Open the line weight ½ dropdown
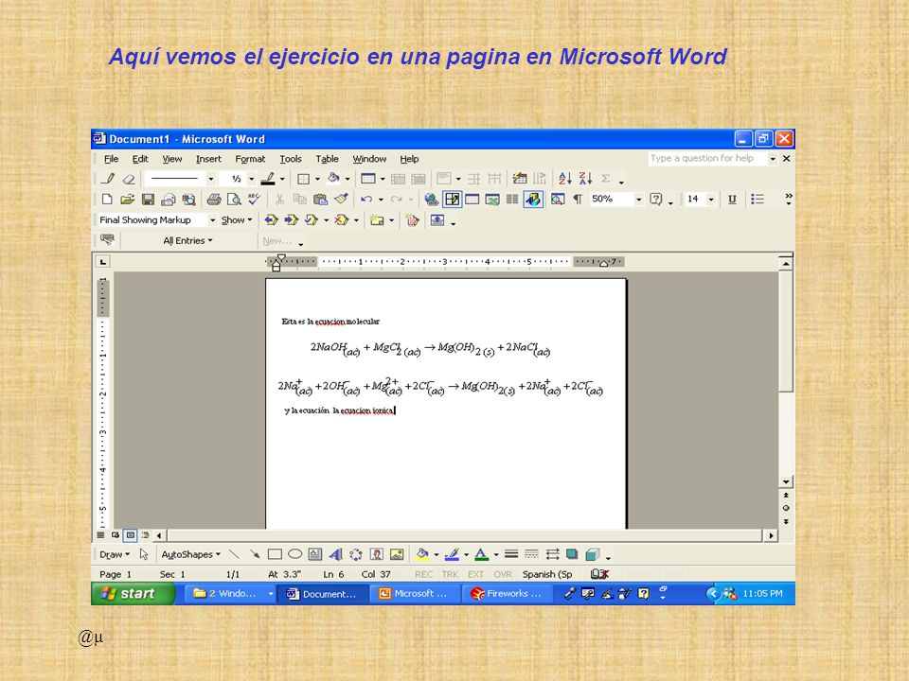The height and width of the screenshot is (681, 909). [x=252, y=179]
